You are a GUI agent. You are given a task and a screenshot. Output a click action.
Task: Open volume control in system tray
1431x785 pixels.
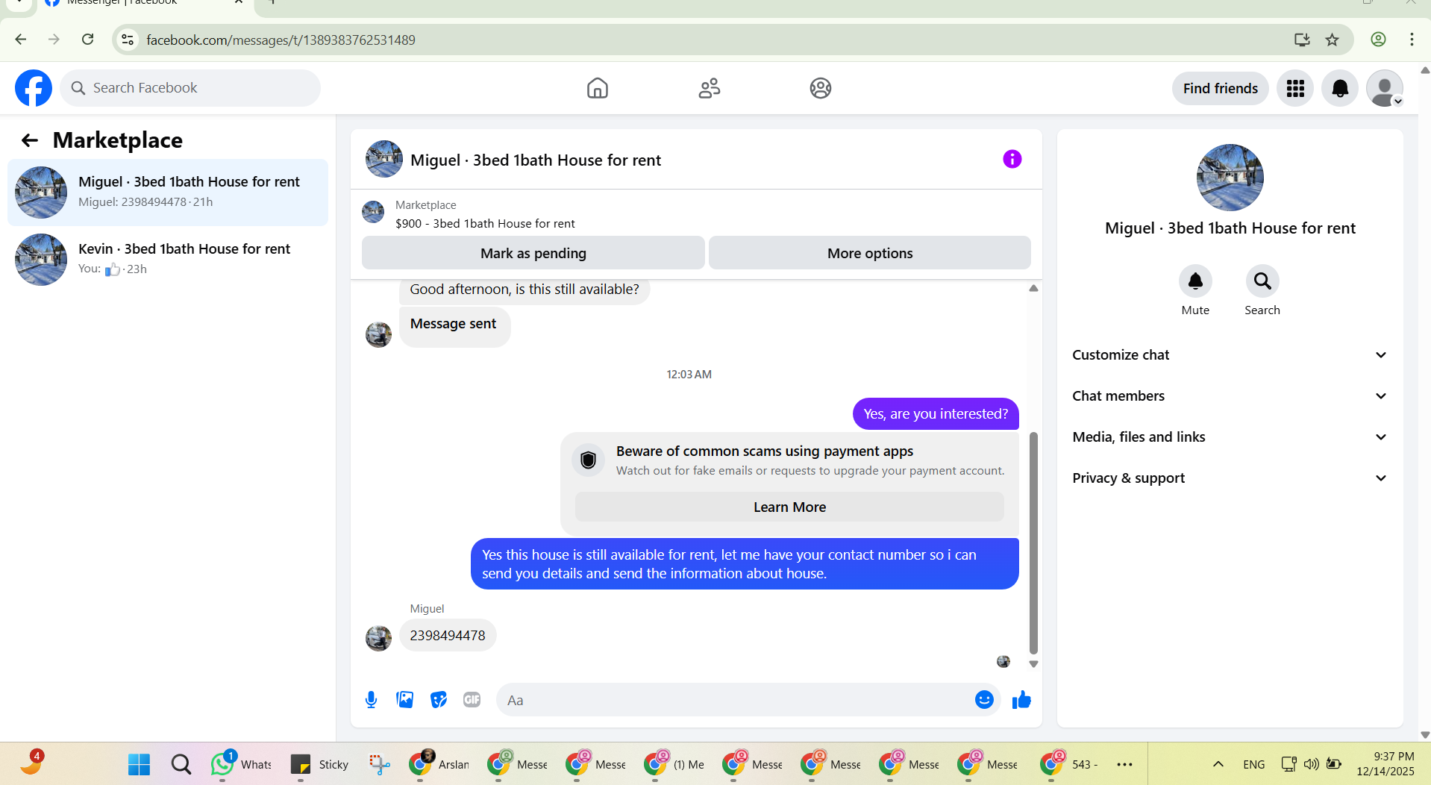[x=1311, y=764]
